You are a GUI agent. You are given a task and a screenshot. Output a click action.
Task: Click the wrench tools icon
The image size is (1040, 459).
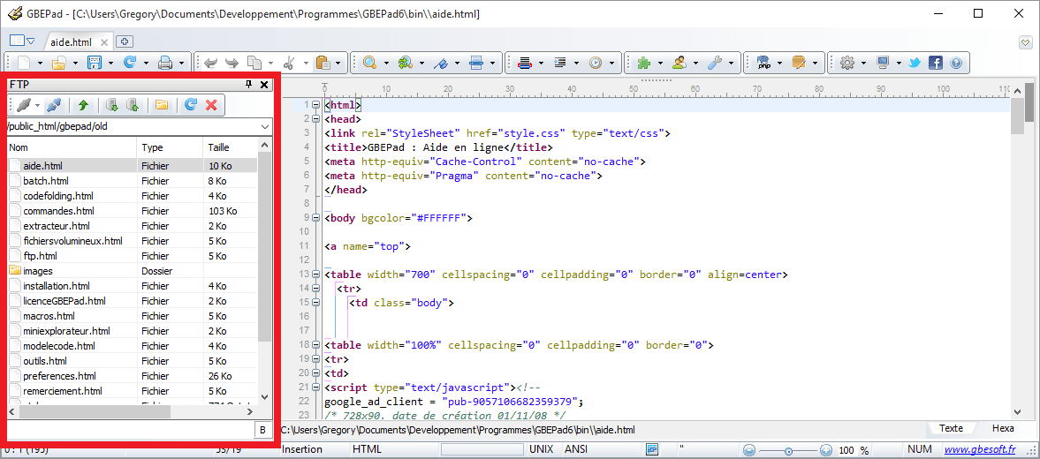tap(715, 63)
